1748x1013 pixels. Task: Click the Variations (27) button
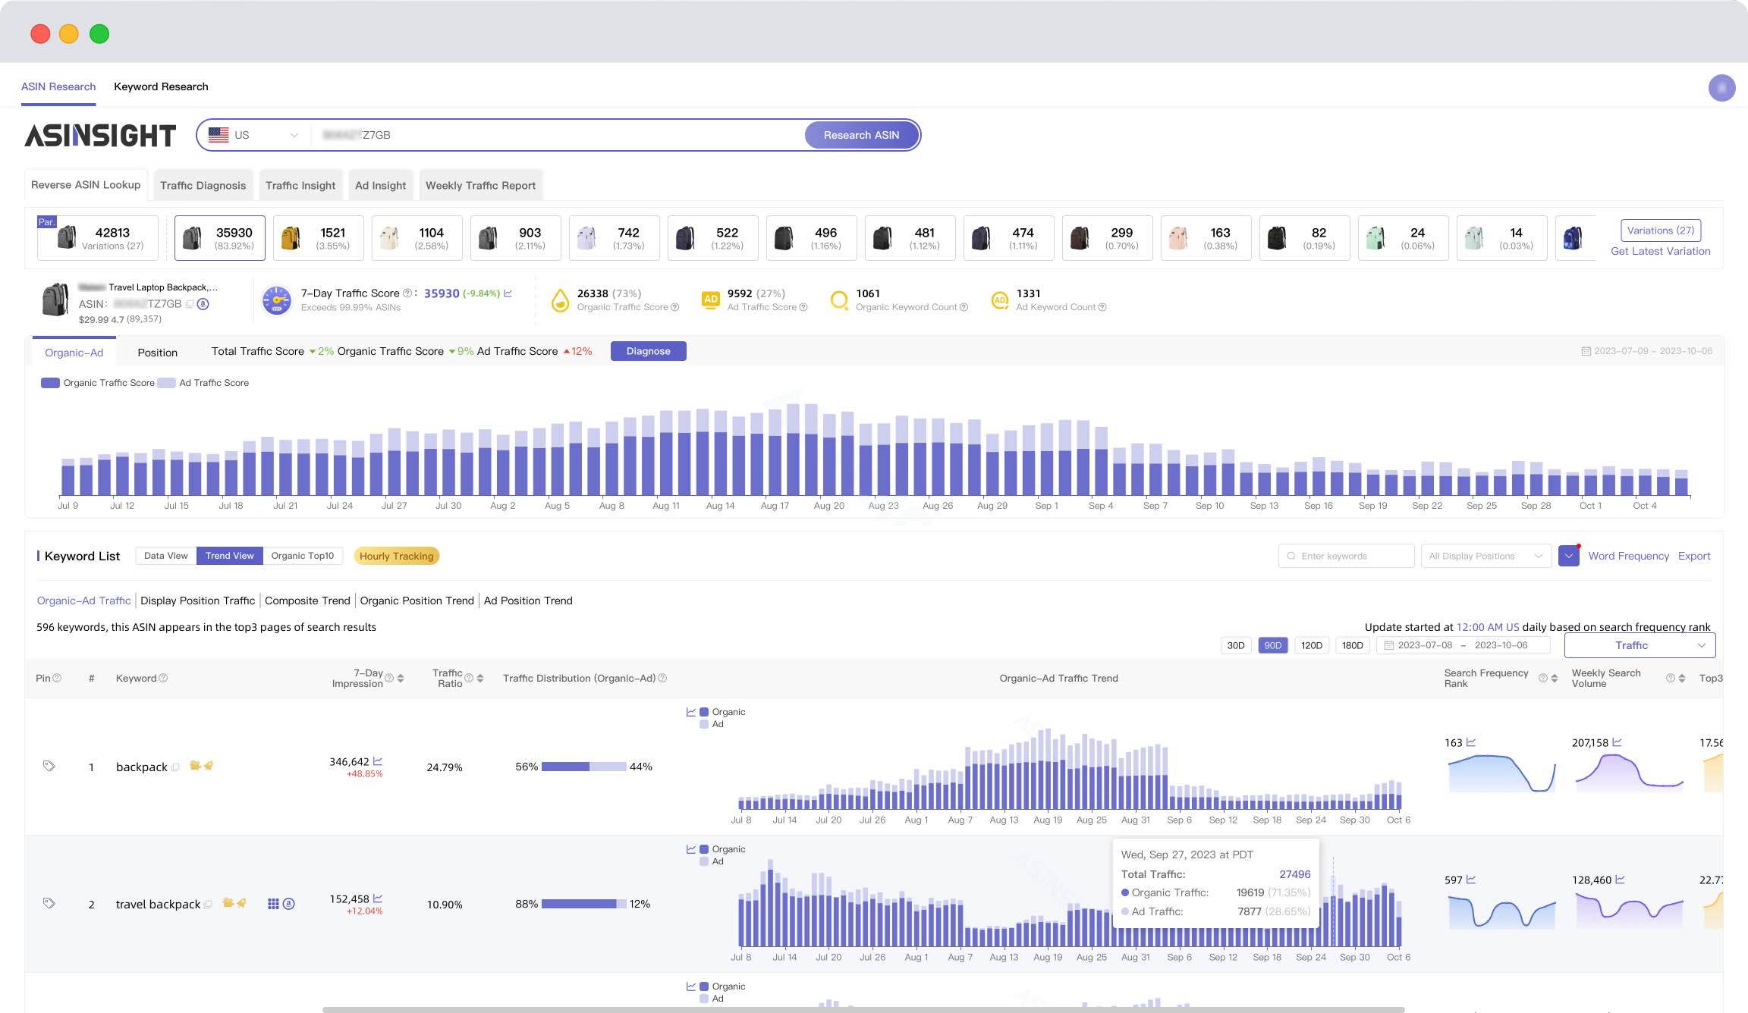(x=1660, y=231)
